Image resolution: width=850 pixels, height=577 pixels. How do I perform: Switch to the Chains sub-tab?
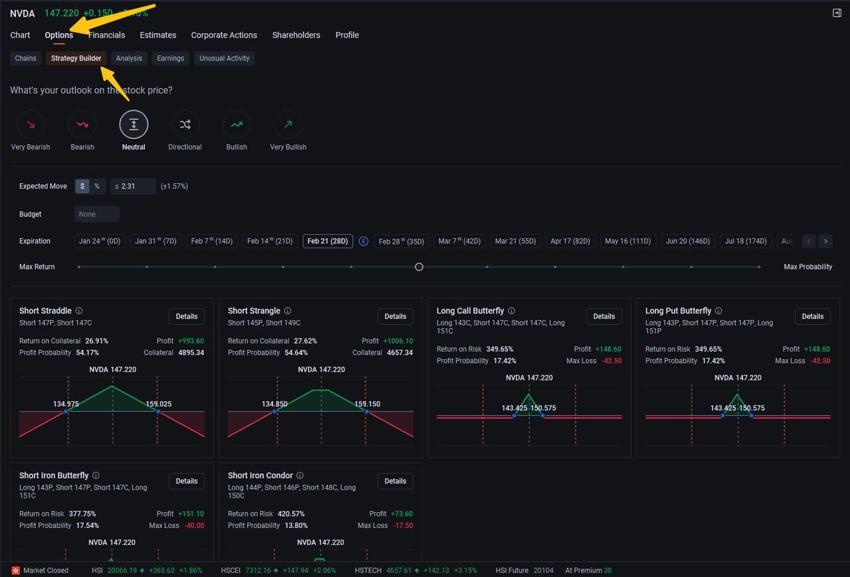(26, 58)
